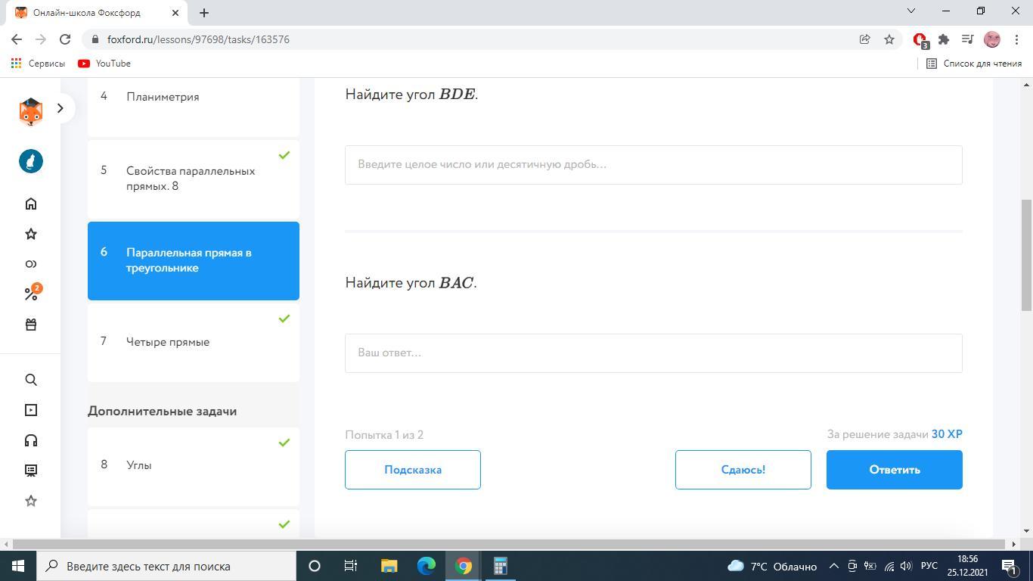Open the percent icon with badge 2
The height and width of the screenshot is (581, 1033).
tap(31, 294)
